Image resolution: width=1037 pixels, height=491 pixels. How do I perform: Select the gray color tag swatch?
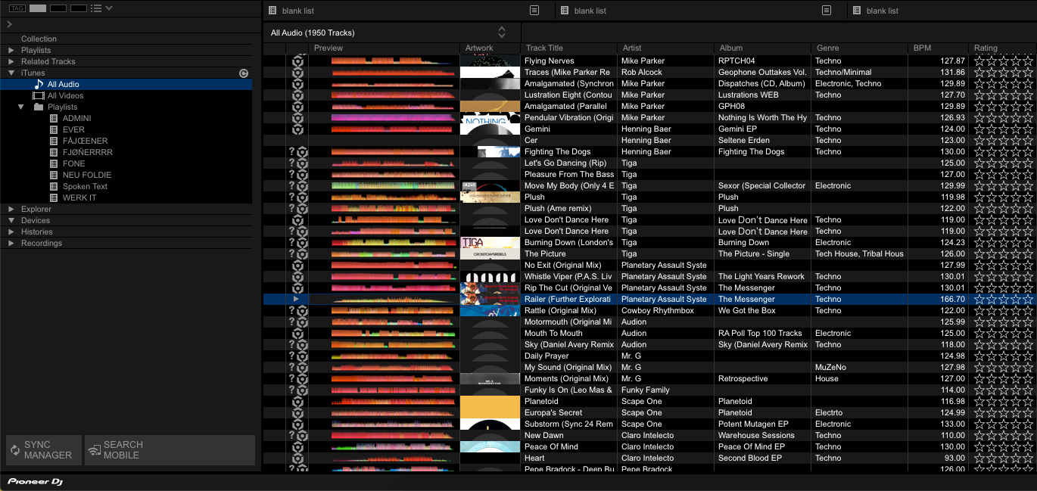37,8
